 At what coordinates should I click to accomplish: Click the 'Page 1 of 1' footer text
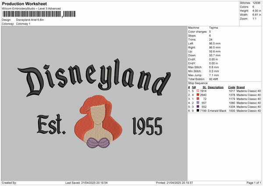(x=254, y=182)
